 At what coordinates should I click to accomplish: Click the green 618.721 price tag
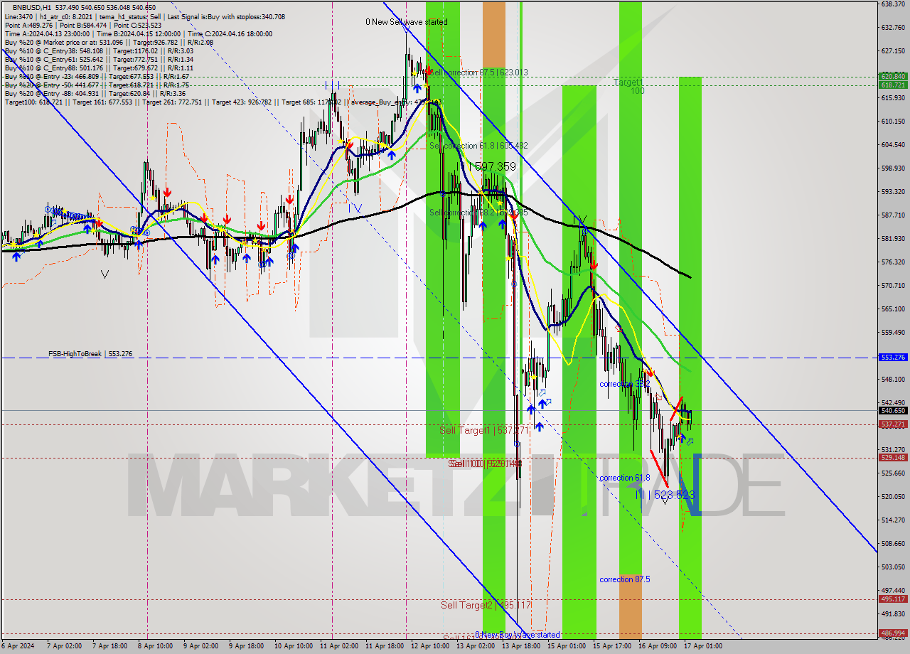893,85
